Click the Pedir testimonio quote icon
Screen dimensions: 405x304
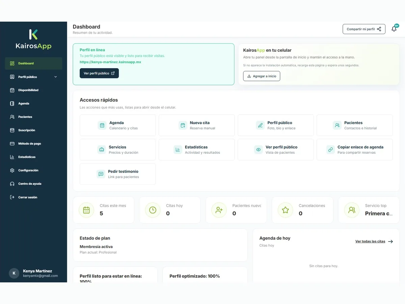coord(101,174)
